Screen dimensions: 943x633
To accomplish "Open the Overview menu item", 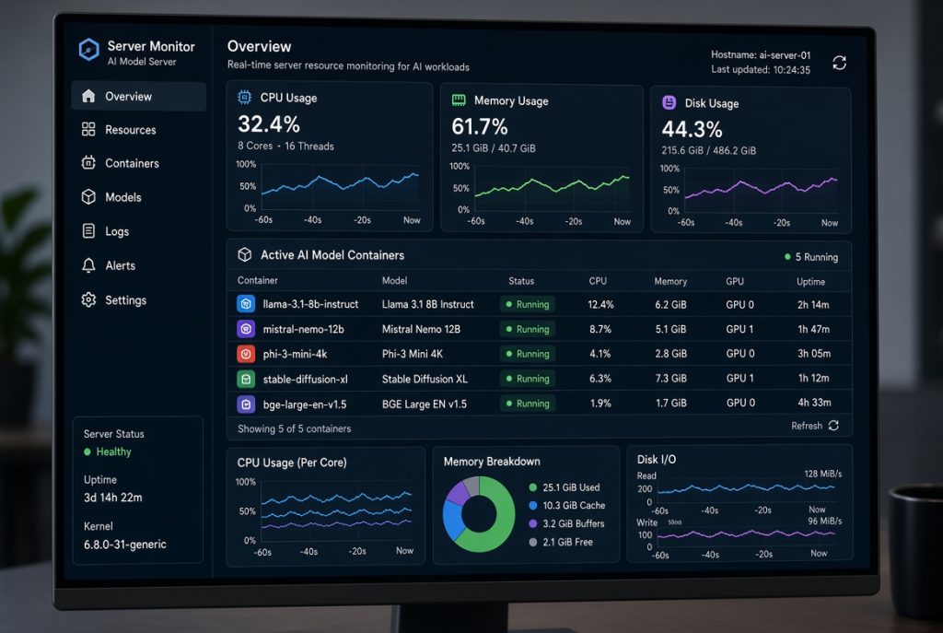I will pos(139,96).
